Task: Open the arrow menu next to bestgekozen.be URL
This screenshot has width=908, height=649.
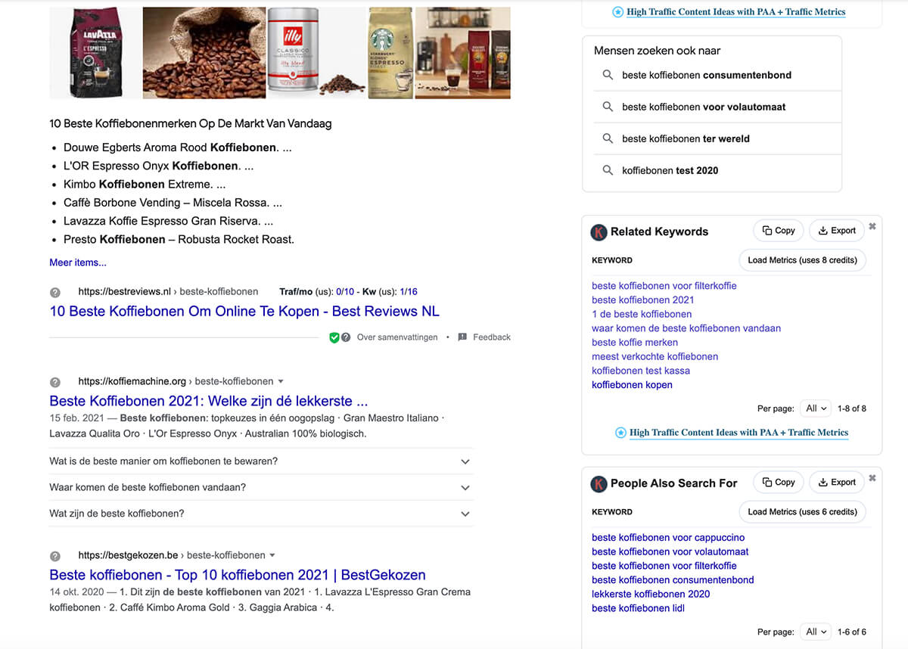Action: [272, 555]
